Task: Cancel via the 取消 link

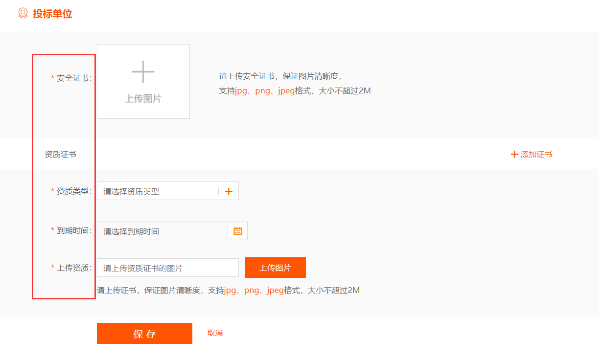Action: coord(215,333)
